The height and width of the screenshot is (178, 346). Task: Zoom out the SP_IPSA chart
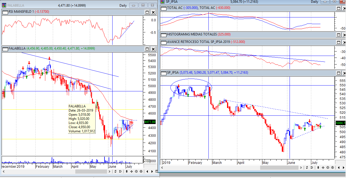click(x=328, y=167)
